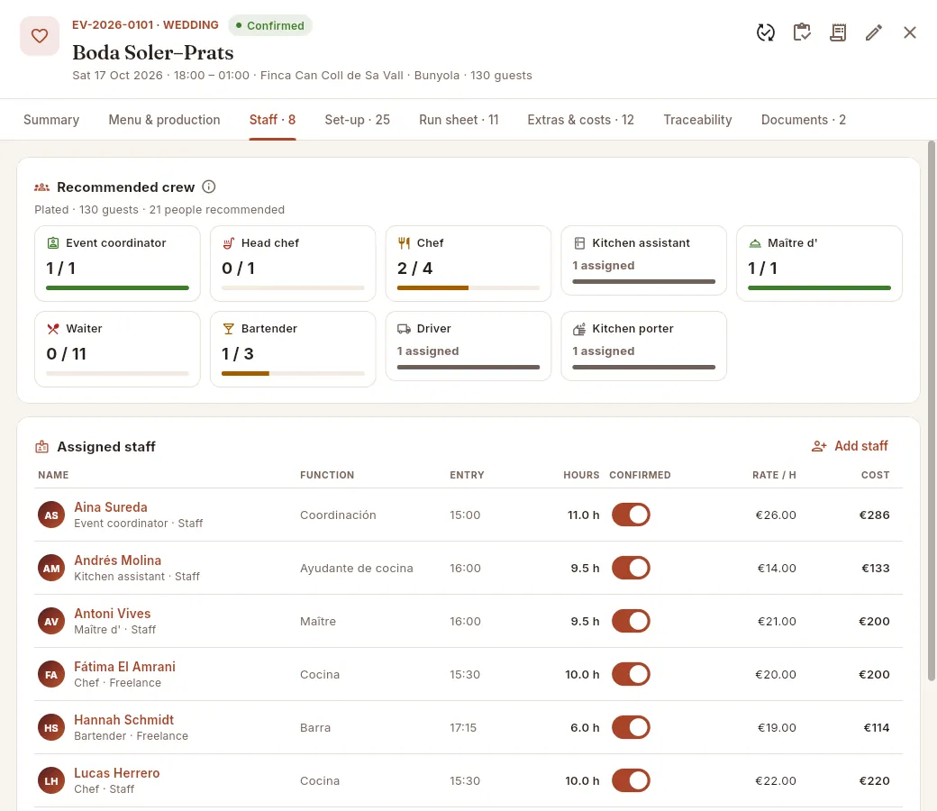Screen dimensions: 937x811
Task: Click the HS avatar for Hannah Schmidt
Action: click(x=51, y=727)
